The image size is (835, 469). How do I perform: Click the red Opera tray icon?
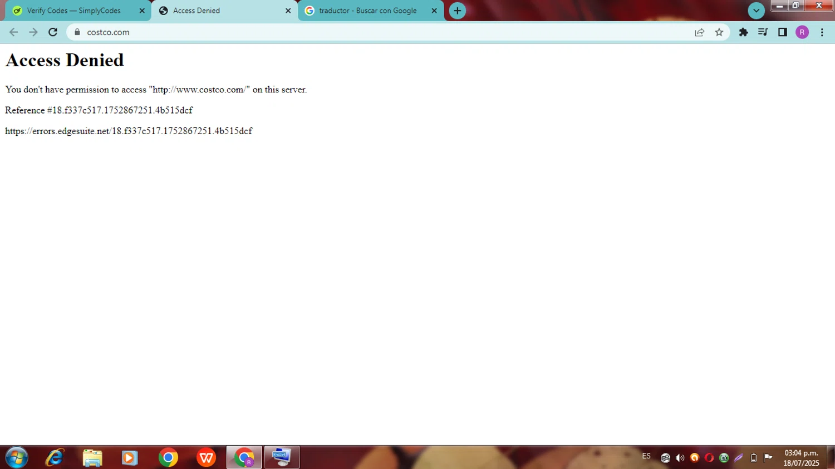[x=709, y=458]
